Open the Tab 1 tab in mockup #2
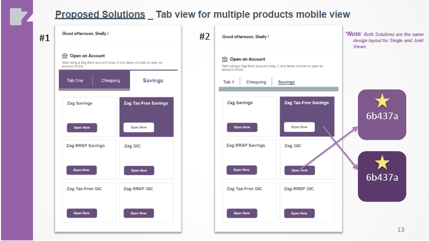This screenshot has height=241, width=429. click(x=229, y=82)
